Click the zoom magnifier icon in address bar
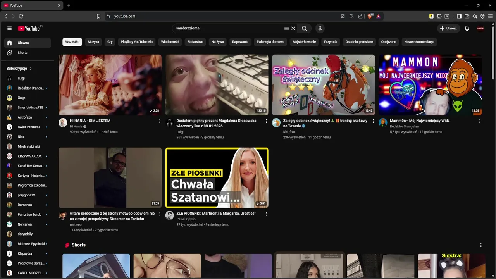This screenshot has width=496, height=279. pos(351,16)
